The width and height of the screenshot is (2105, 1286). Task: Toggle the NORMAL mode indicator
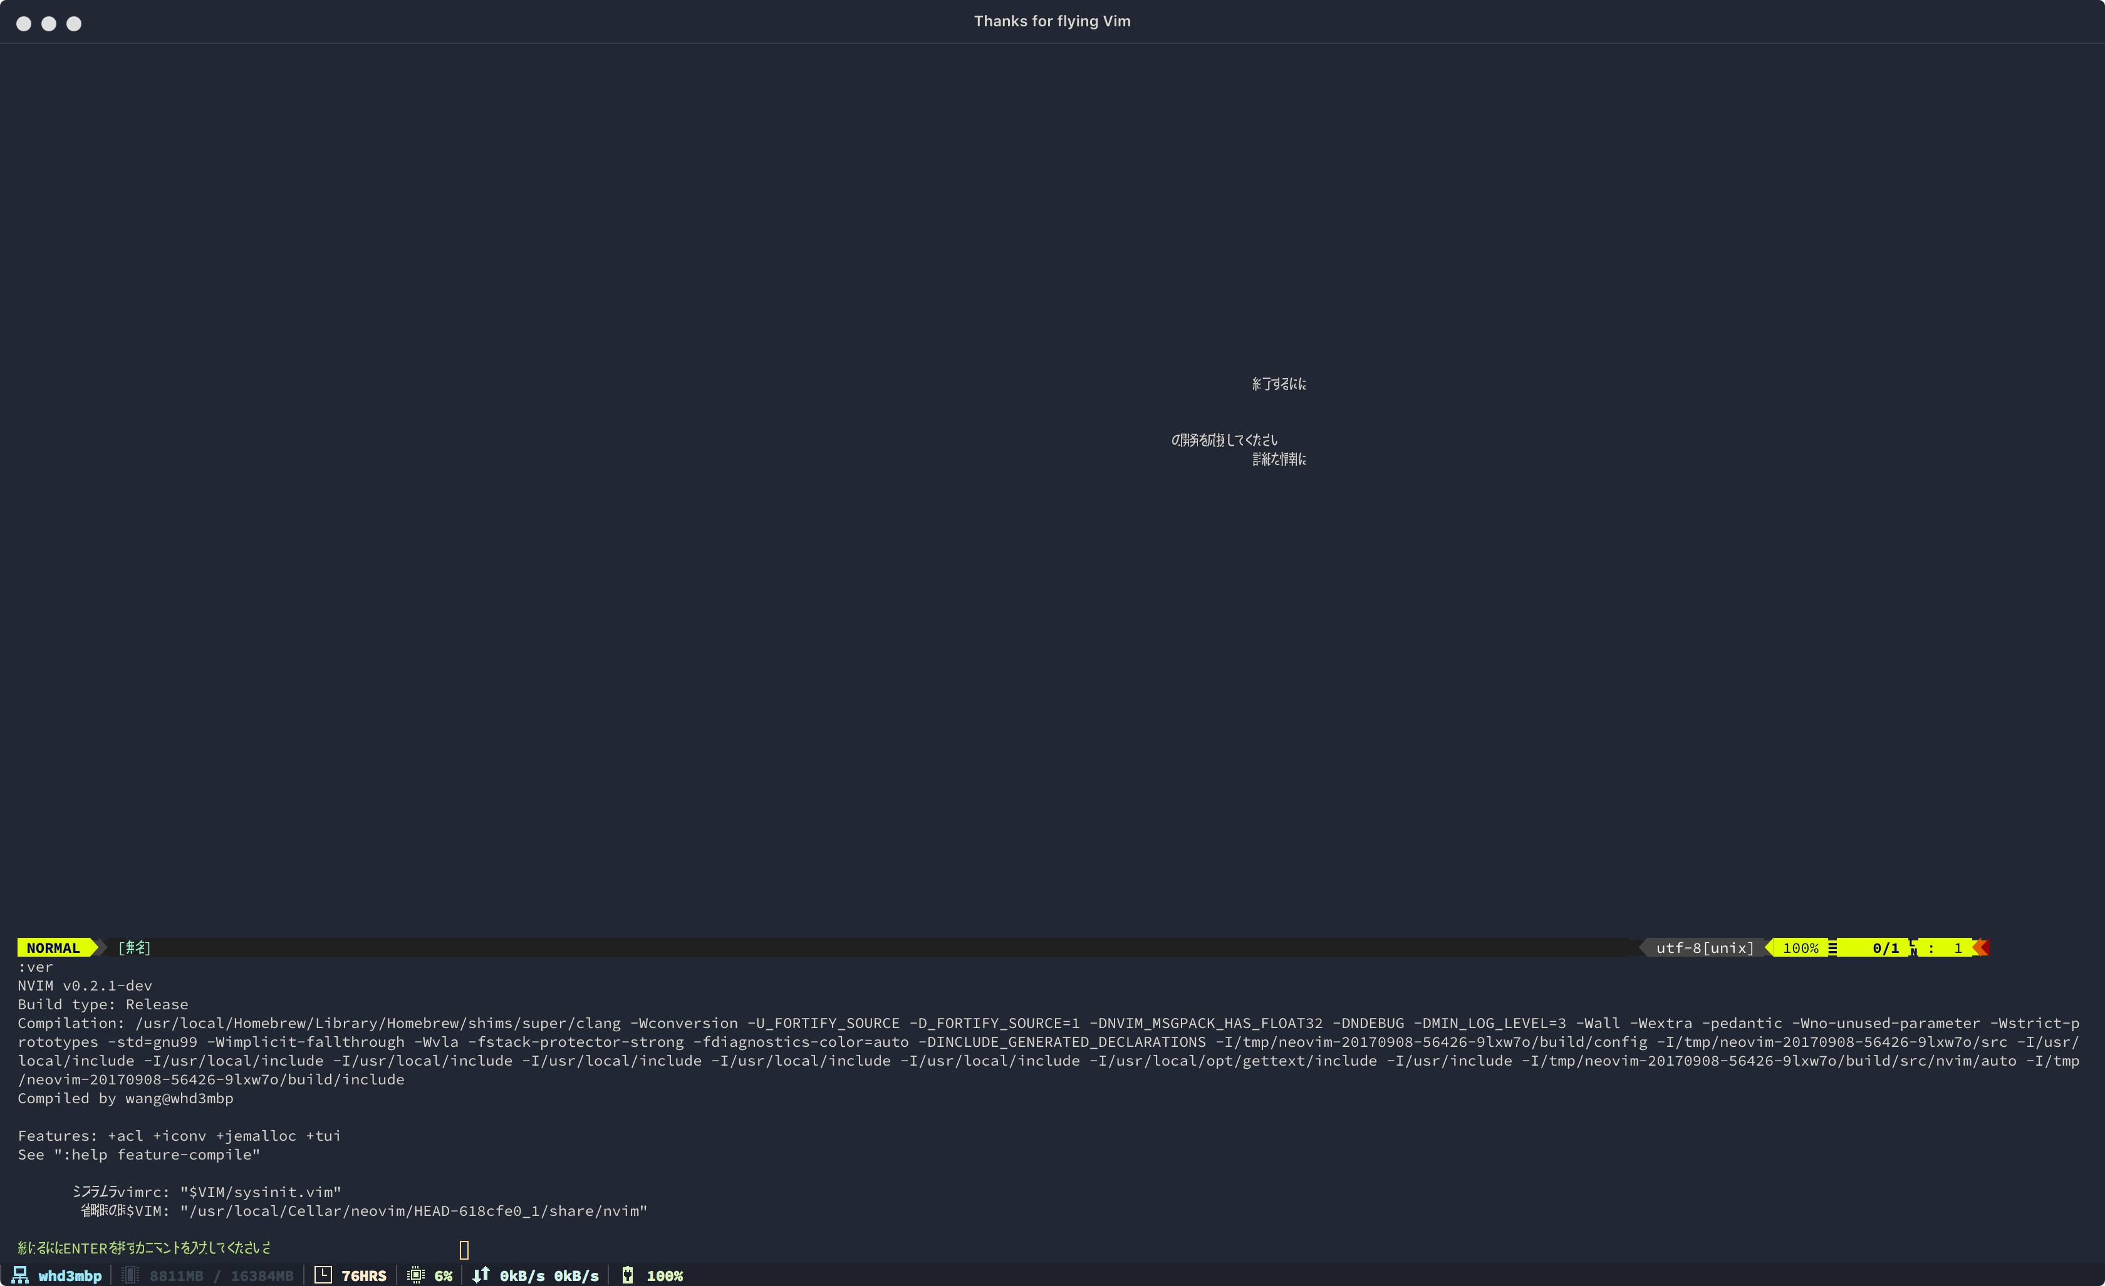(54, 948)
